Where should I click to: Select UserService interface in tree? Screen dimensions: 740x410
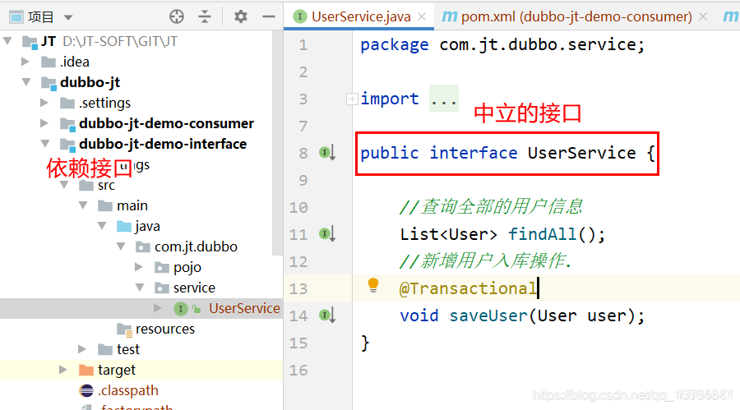click(x=244, y=308)
